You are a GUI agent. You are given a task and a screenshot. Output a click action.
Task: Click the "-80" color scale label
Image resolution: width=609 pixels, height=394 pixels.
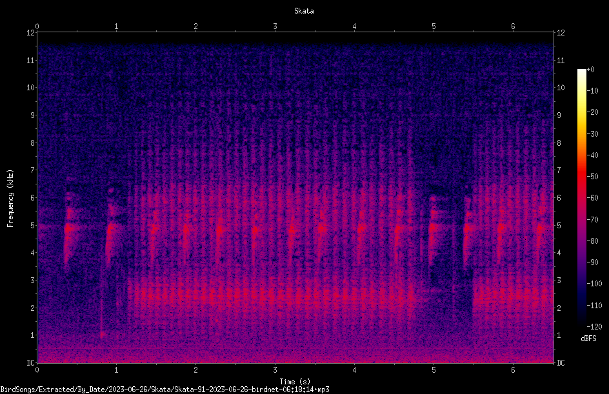point(592,241)
